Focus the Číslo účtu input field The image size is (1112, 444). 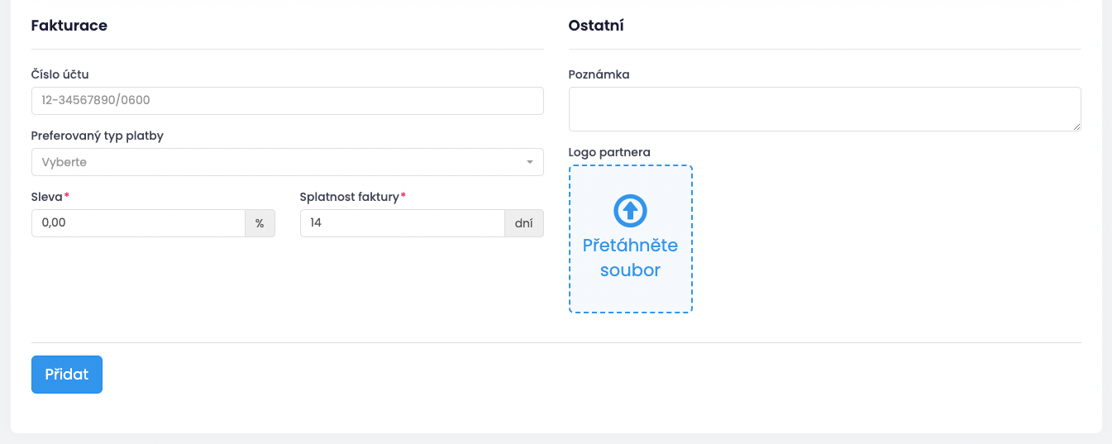(287, 101)
